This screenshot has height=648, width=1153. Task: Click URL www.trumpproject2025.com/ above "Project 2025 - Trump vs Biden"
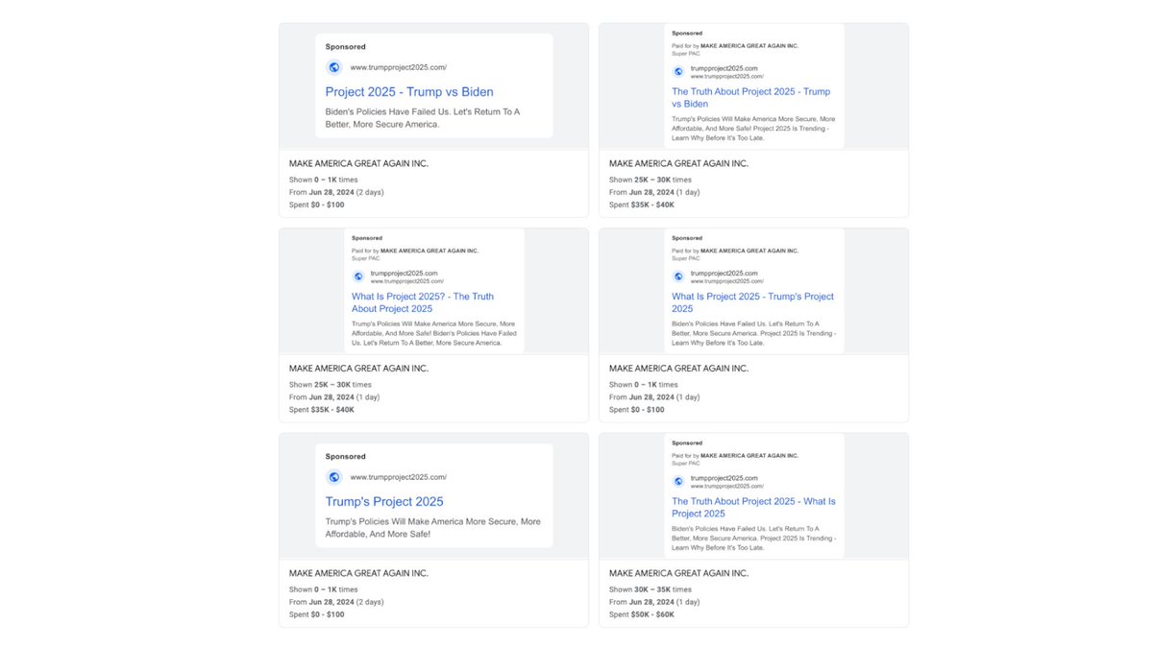(x=398, y=67)
